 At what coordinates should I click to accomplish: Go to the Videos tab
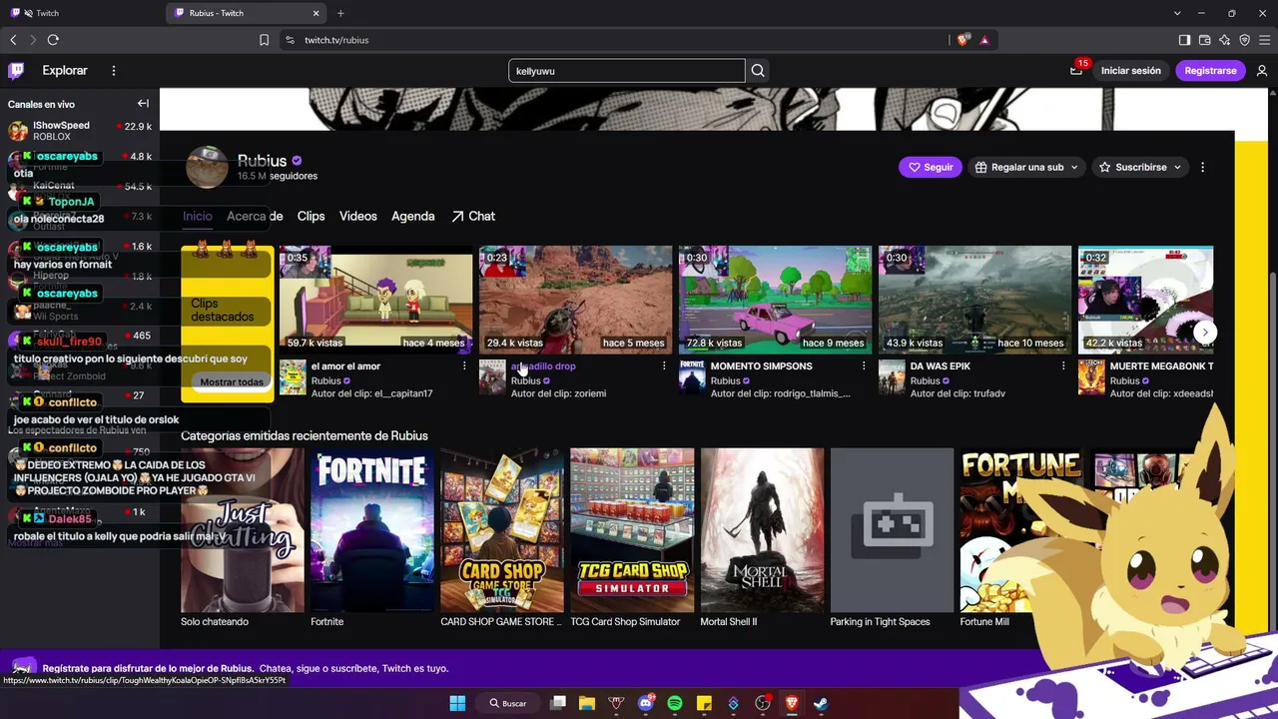tap(358, 217)
